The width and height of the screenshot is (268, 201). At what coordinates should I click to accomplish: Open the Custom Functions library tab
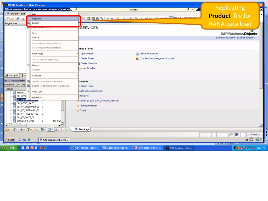pos(58,130)
